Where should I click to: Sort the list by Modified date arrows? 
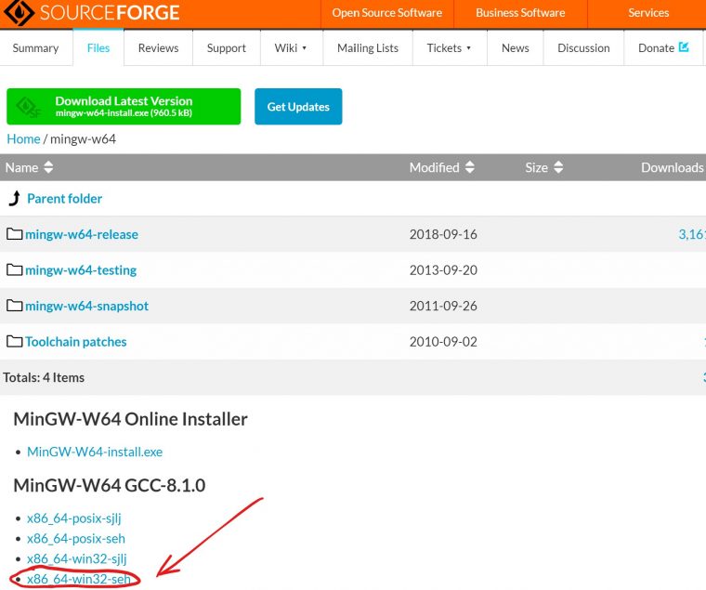pyautogui.click(x=470, y=167)
